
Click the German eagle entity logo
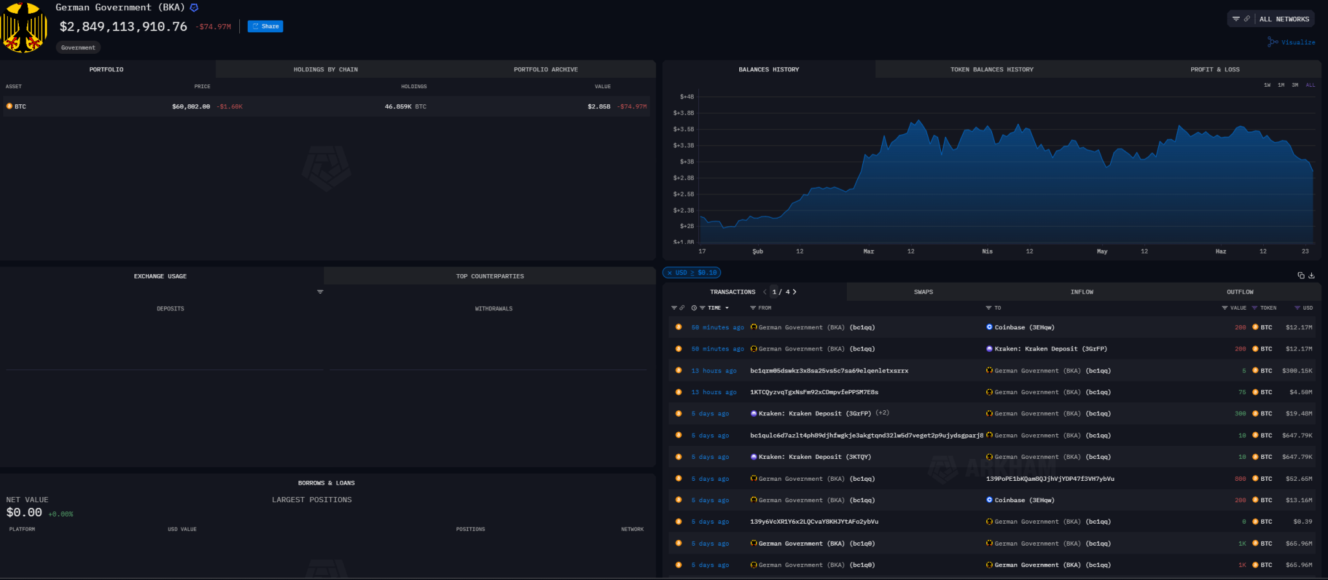click(x=24, y=28)
